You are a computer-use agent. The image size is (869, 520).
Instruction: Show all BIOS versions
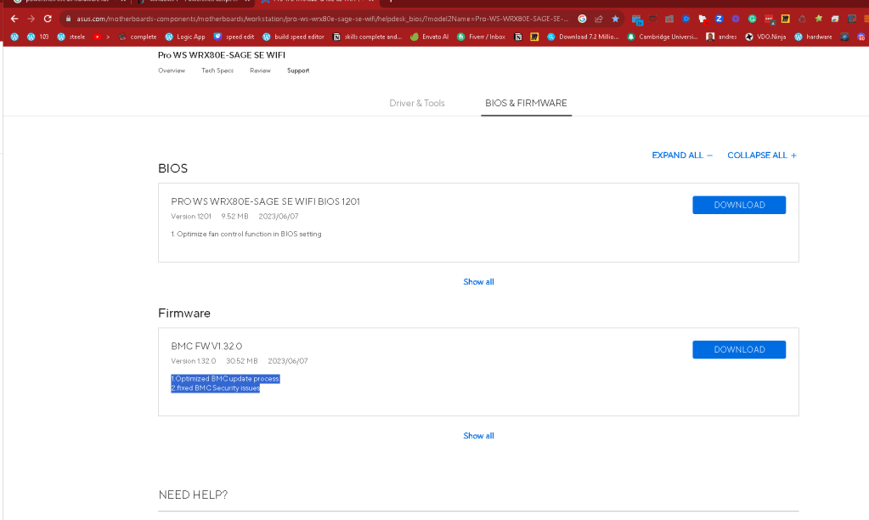tap(478, 281)
